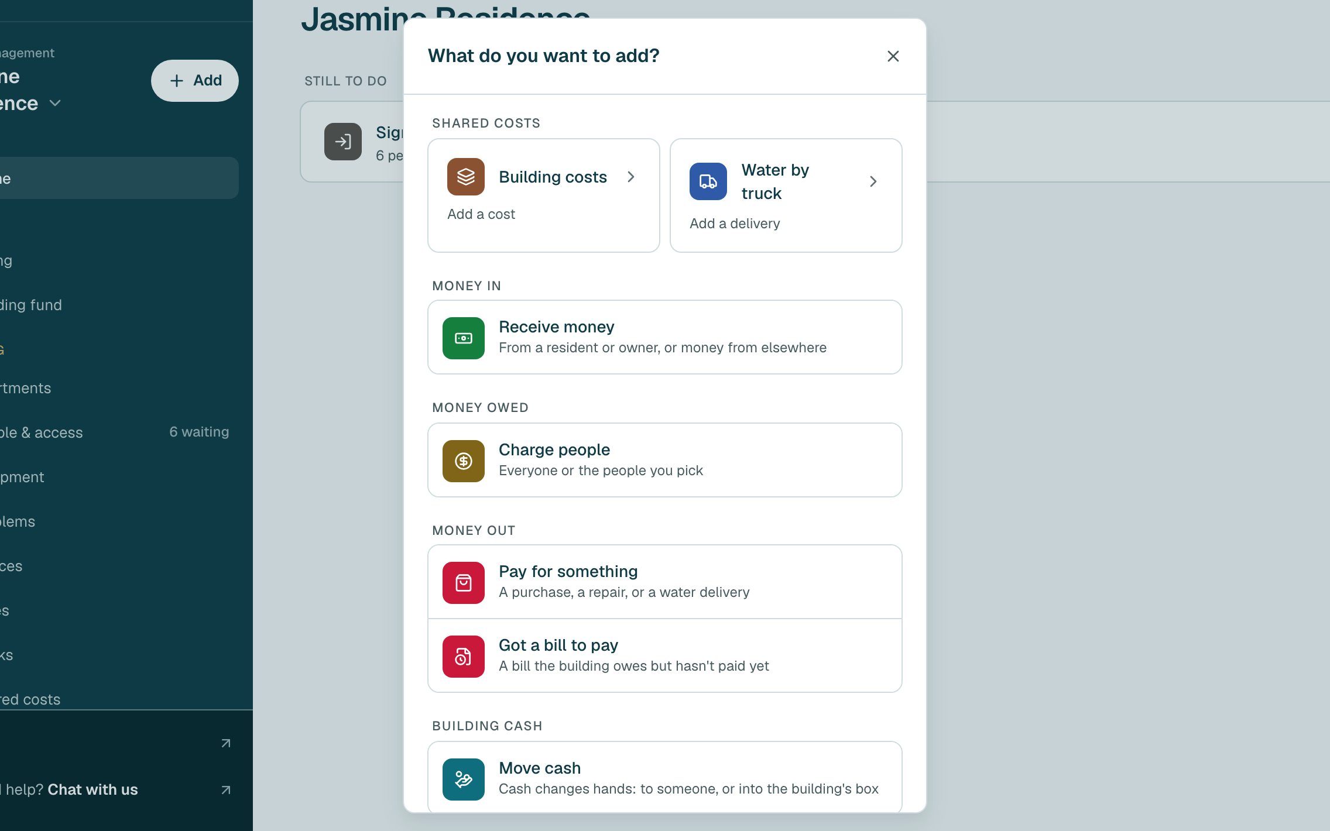Close the What do you want to add dialog
This screenshot has width=1330, height=831.
[893, 56]
